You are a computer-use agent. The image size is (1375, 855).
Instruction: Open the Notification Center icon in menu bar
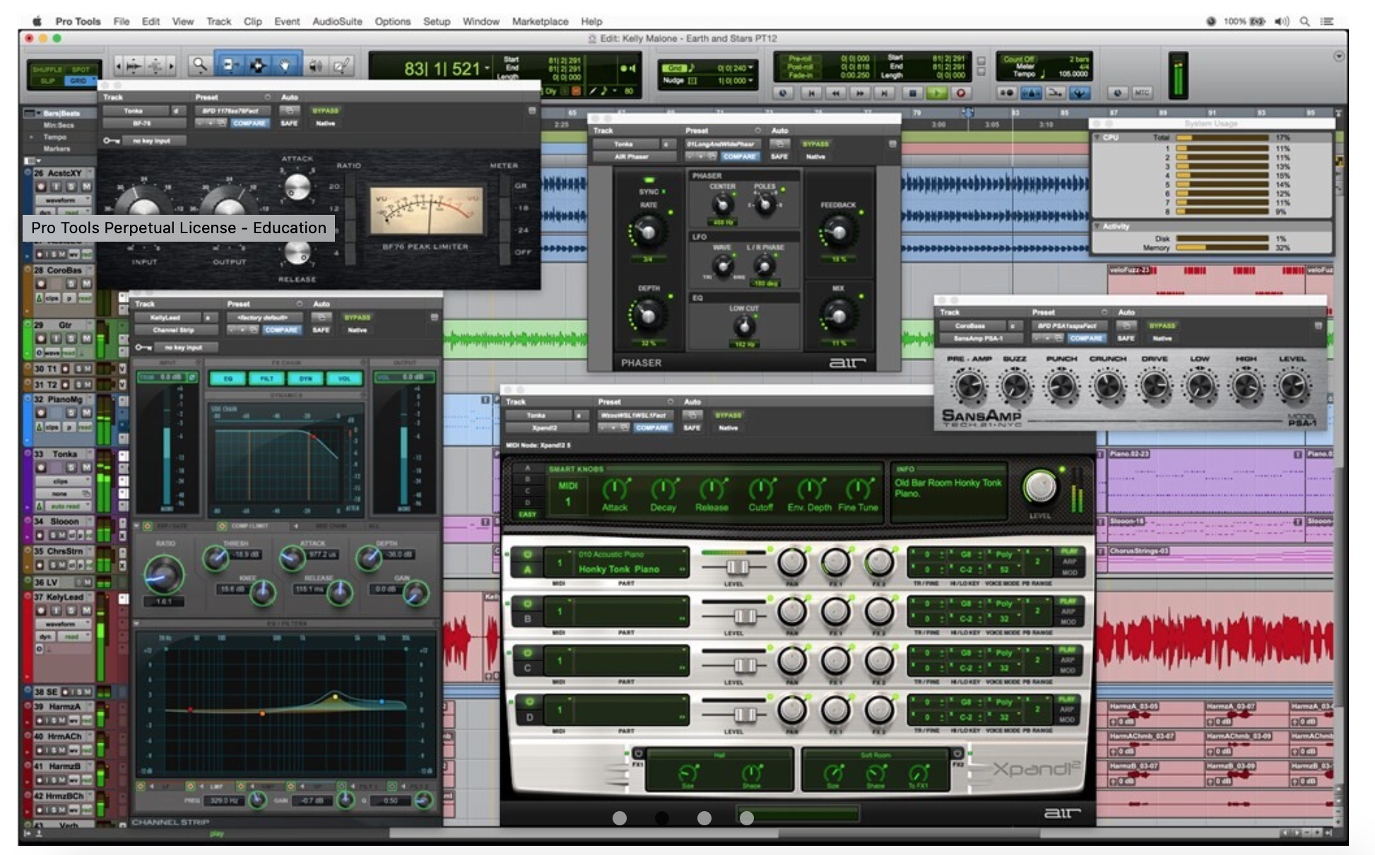[x=1327, y=21]
